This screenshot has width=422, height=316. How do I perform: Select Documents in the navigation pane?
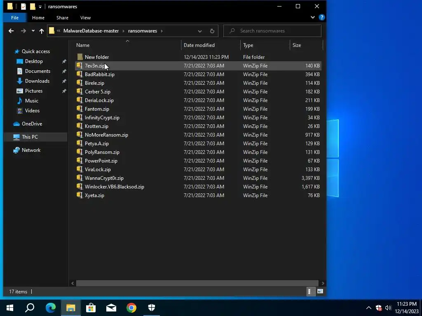pyautogui.click(x=38, y=71)
